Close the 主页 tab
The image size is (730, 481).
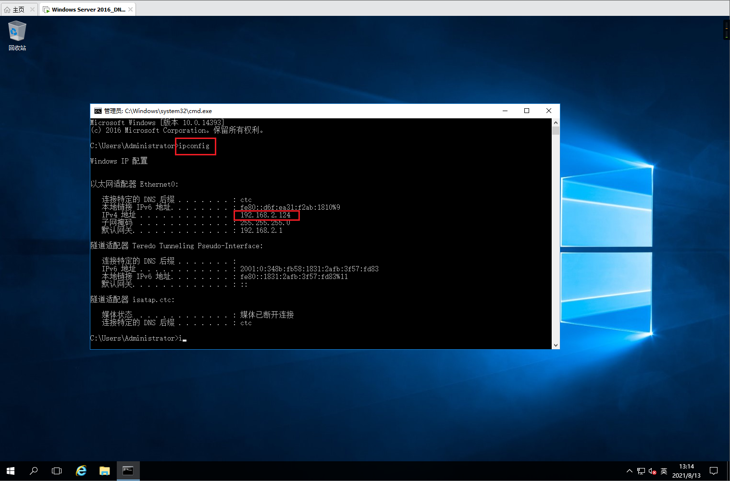click(x=32, y=10)
